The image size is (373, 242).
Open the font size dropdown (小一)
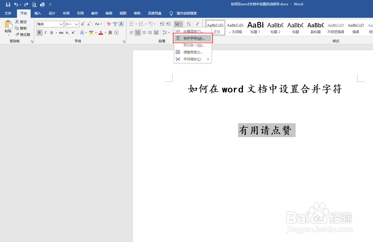[77, 24]
